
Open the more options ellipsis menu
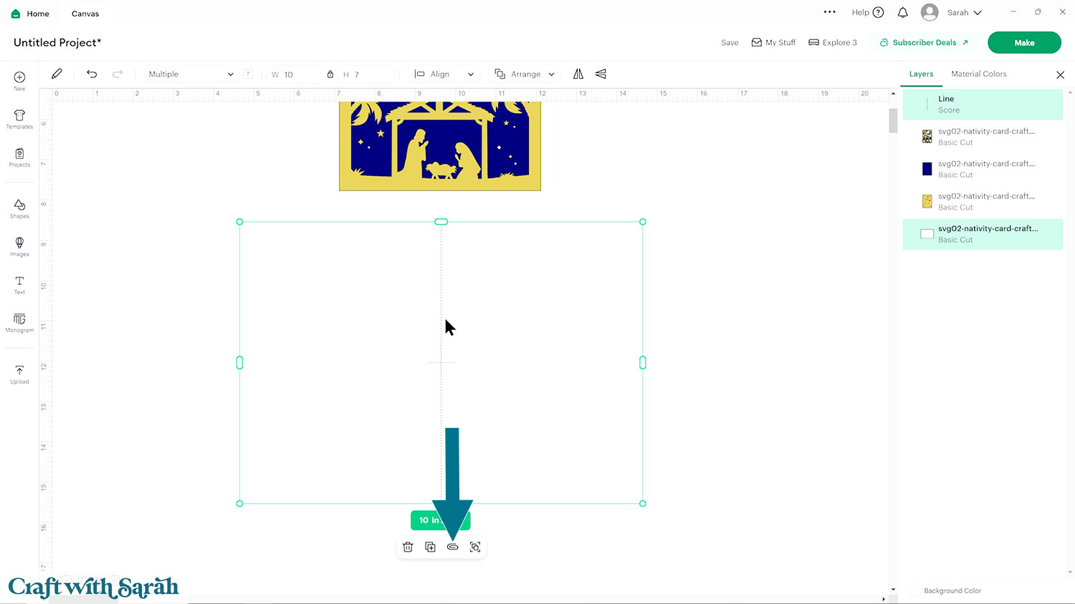tap(830, 12)
